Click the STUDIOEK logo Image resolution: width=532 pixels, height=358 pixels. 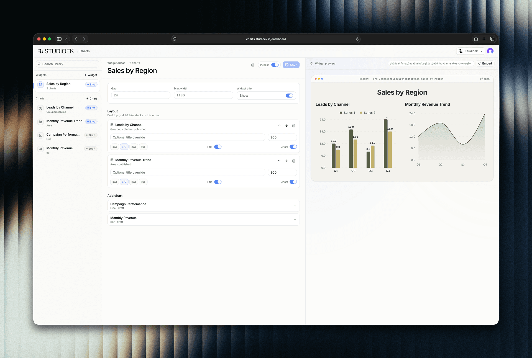click(56, 51)
